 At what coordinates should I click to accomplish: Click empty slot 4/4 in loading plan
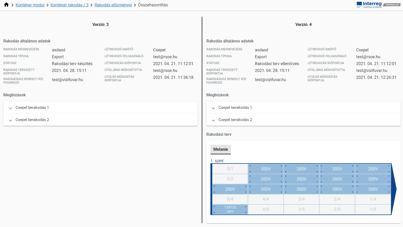pos(266,199)
